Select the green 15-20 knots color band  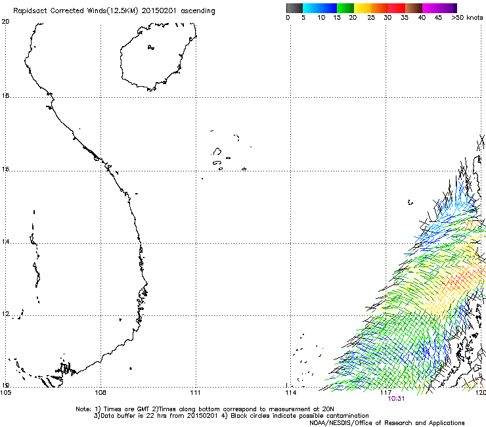345,8
